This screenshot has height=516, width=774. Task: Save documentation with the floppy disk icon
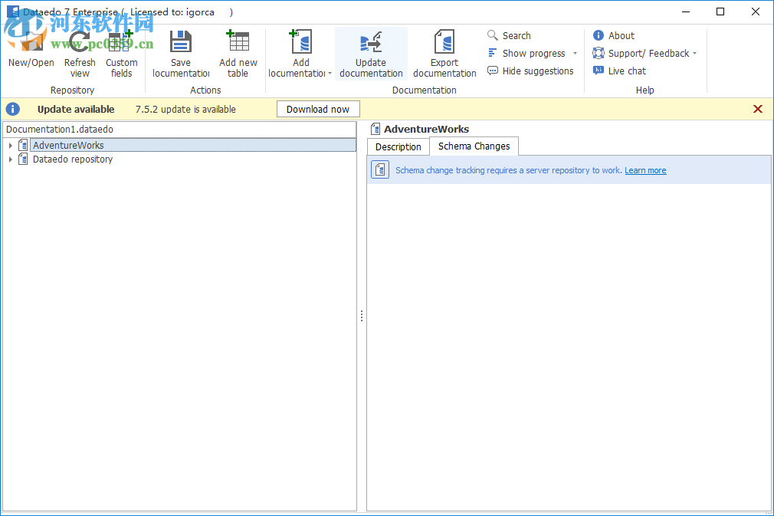[181, 41]
